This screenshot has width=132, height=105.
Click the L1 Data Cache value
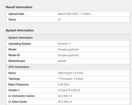[x=65, y=102]
